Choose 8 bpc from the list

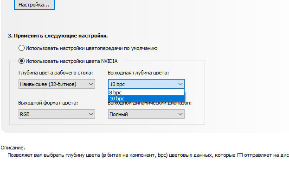[x=146, y=93]
